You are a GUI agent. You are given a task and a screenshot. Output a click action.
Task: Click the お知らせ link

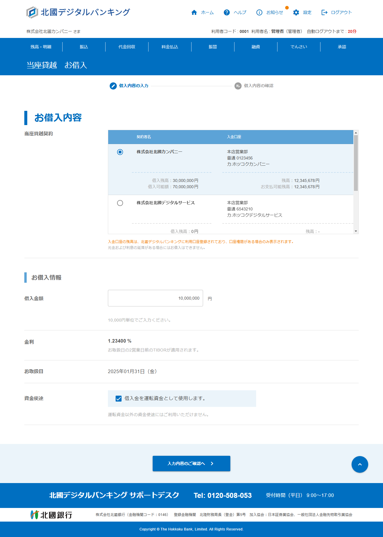275,12
